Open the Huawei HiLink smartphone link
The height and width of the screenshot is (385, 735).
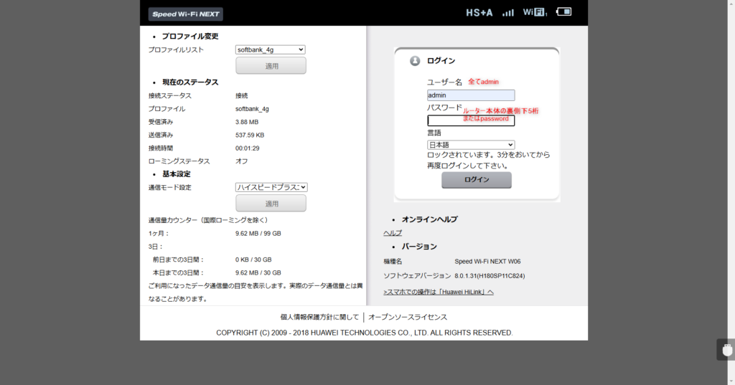coord(439,292)
